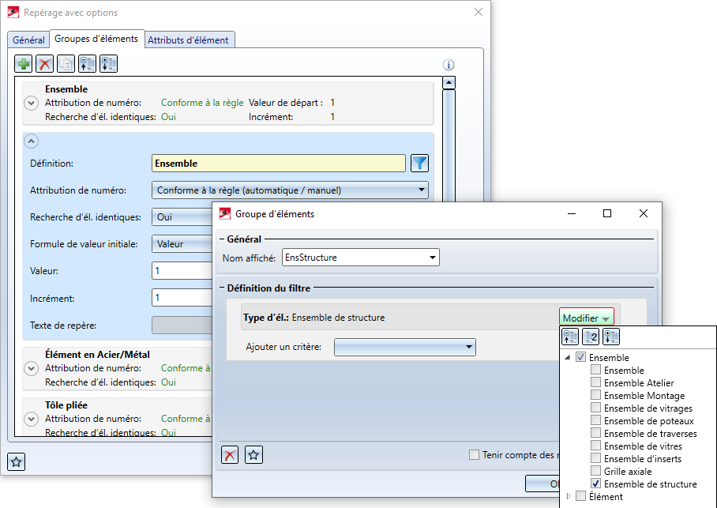The height and width of the screenshot is (508, 717).
Task: Check the Ensemble Atelier checkbox
Action: tap(596, 383)
